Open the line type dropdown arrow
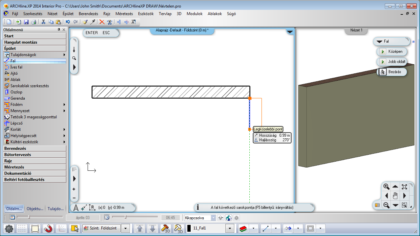 (276, 228)
